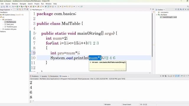Click 'Smart Insert' in the status bar

point(127,105)
